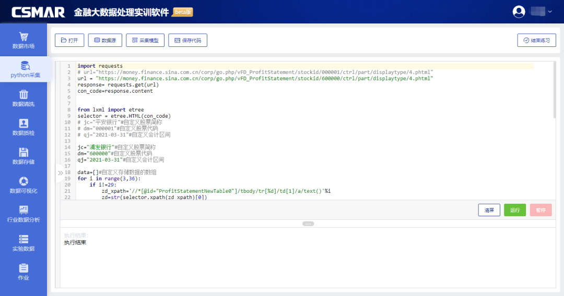564x296 pixels.
Task: Open the 数据源 toolbar button
Action: (x=105, y=40)
